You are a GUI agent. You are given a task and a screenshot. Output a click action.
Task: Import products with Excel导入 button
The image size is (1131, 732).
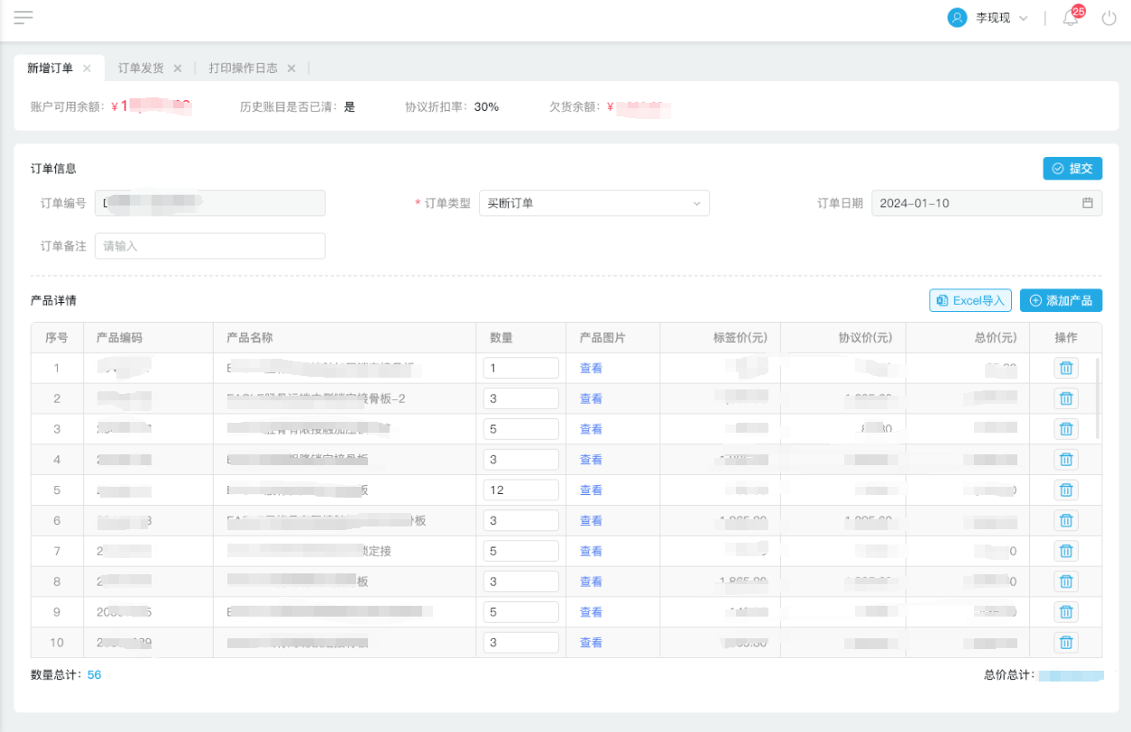970,300
